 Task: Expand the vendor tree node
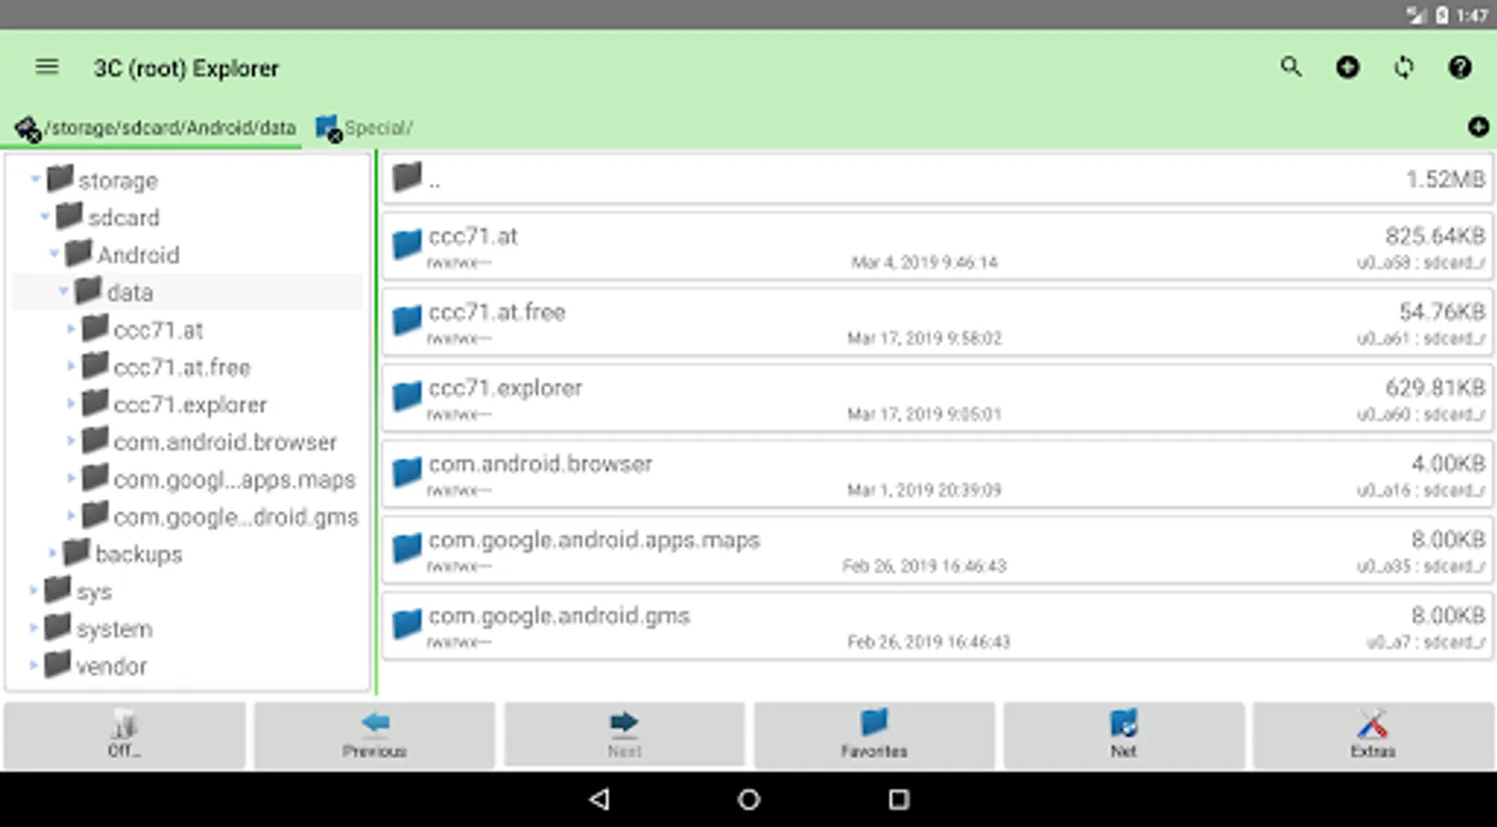(34, 665)
